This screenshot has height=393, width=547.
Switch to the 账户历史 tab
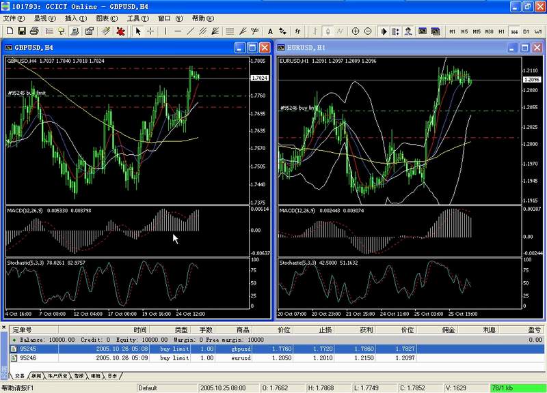56,376
